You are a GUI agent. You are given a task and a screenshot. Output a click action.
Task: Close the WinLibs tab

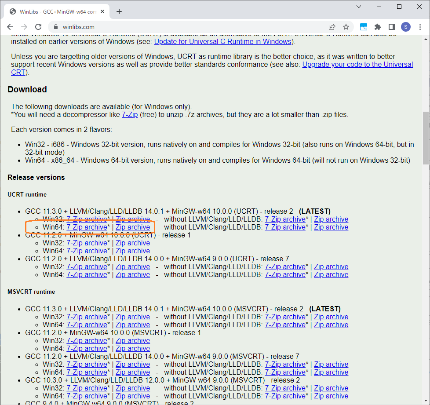click(x=102, y=11)
